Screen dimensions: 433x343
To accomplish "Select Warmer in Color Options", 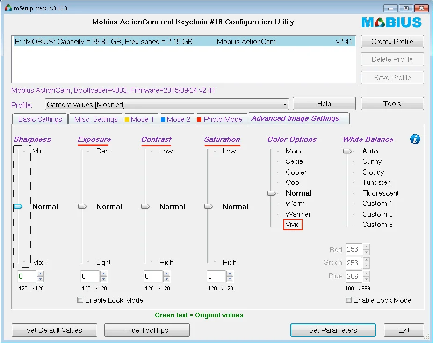I will (298, 214).
